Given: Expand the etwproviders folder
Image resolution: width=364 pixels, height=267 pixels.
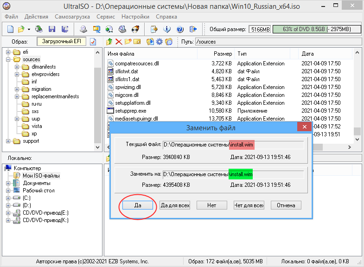Looking at the screenshot, I should 17,74.
